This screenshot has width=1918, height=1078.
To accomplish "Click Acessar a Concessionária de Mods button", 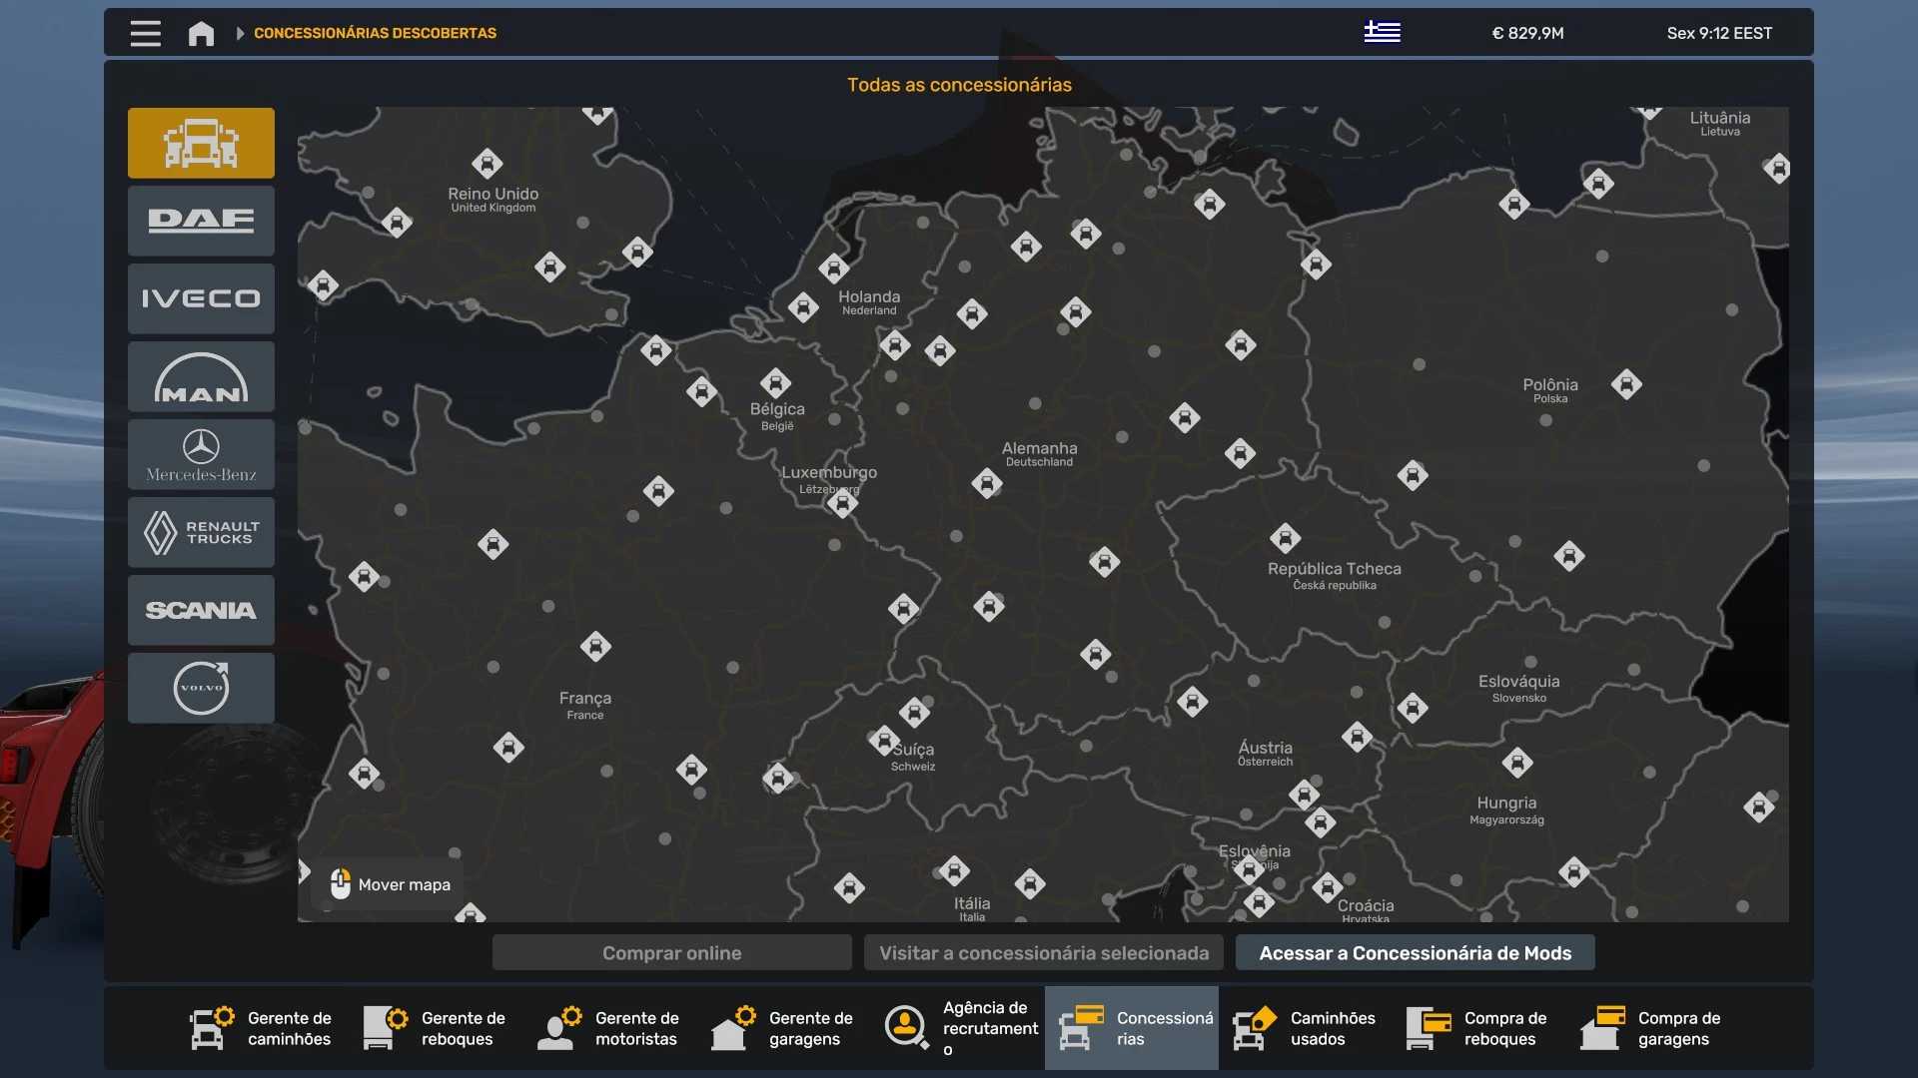I will coord(1415,953).
